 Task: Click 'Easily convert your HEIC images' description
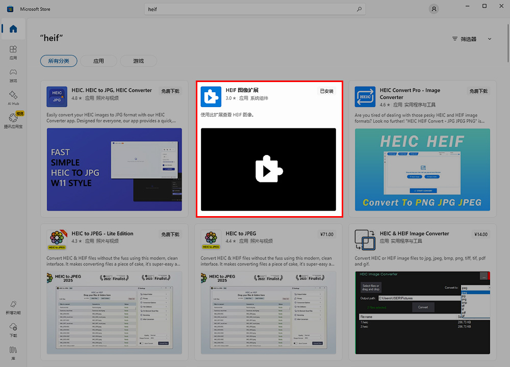point(111,118)
